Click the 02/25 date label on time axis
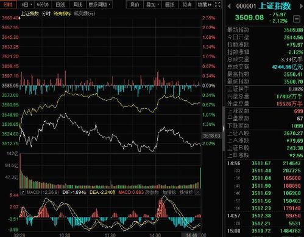The image size is (304, 237). click(x=19, y=235)
